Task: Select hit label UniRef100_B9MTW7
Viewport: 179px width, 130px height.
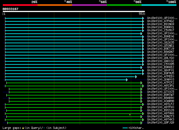Action: coord(161,95)
